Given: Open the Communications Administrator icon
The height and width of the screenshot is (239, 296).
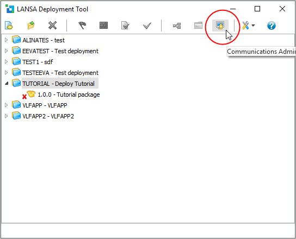Looking at the screenshot, I should [220, 26].
